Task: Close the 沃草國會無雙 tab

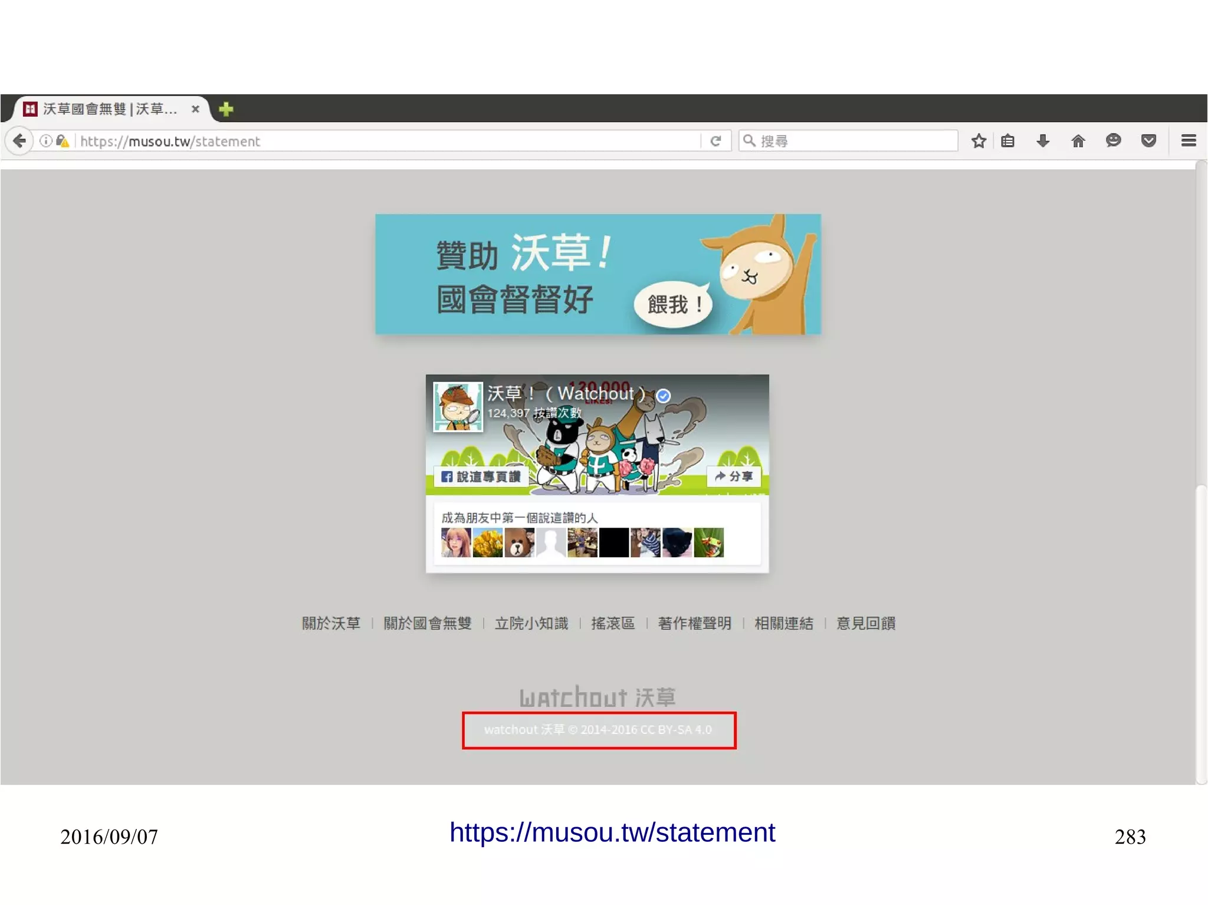Action: point(195,109)
